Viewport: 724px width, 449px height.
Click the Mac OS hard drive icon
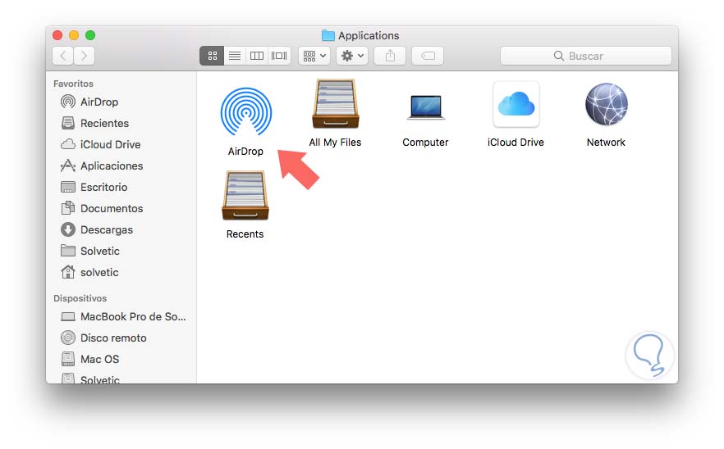(68, 359)
